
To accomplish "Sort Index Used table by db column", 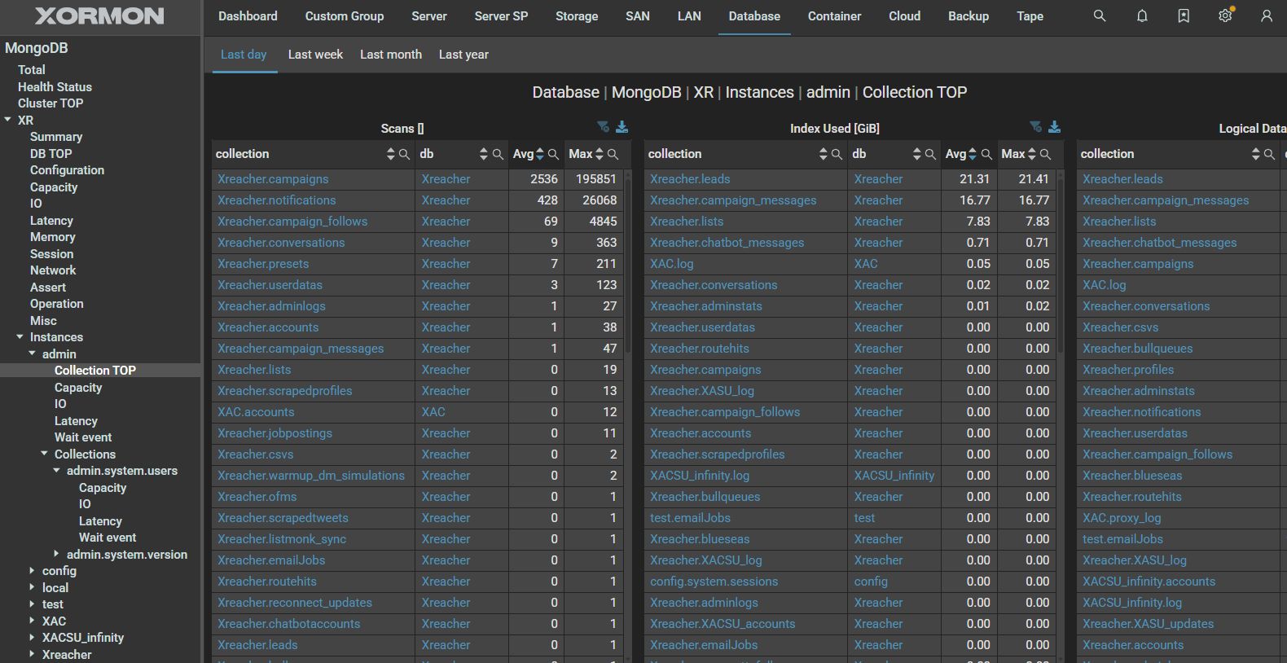I will (916, 154).
